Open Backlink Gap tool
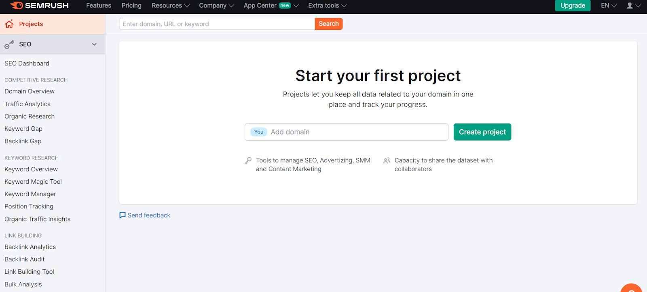Screen dimensions: 647x292 [x=23, y=141]
